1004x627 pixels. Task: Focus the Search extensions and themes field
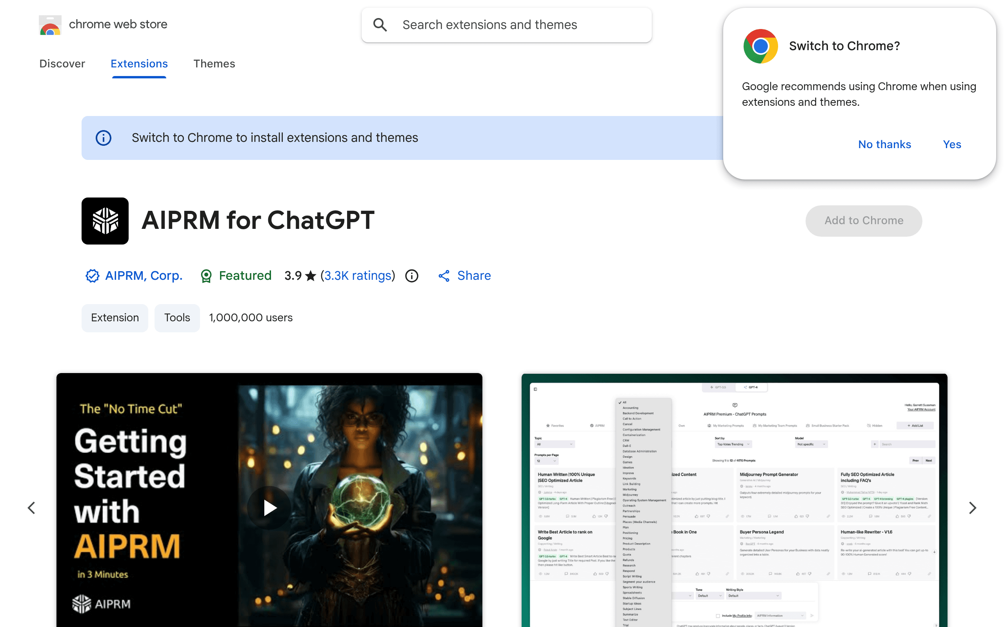506,25
